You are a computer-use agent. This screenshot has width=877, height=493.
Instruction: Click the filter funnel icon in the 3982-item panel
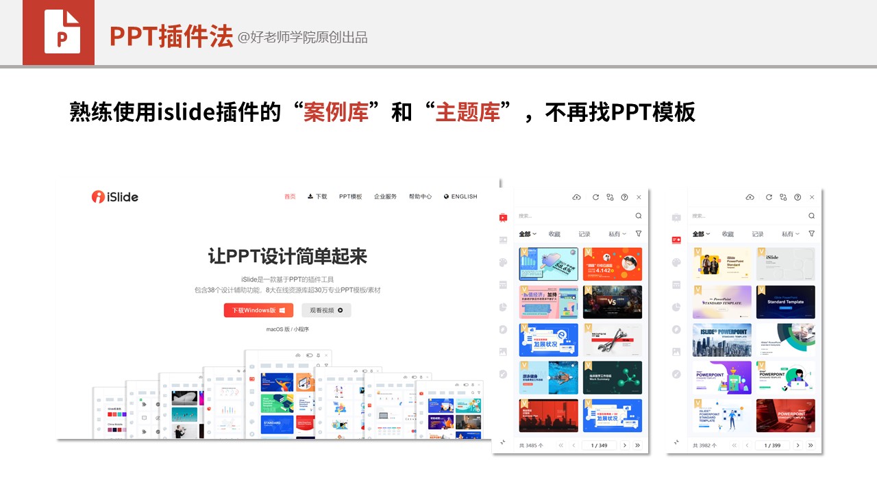click(x=812, y=233)
